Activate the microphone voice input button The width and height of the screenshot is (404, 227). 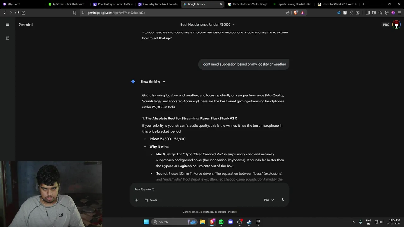(x=283, y=200)
